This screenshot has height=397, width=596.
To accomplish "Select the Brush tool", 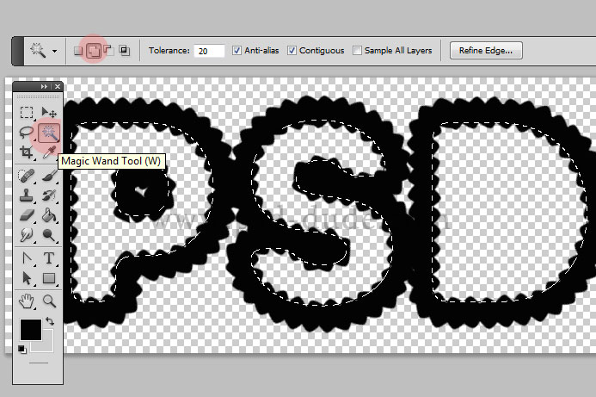I will click(x=49, y=176).
